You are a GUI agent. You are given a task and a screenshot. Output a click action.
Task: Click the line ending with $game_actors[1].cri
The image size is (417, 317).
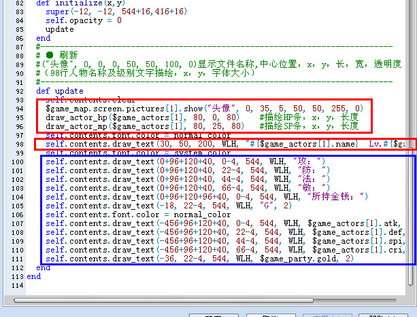225,250
